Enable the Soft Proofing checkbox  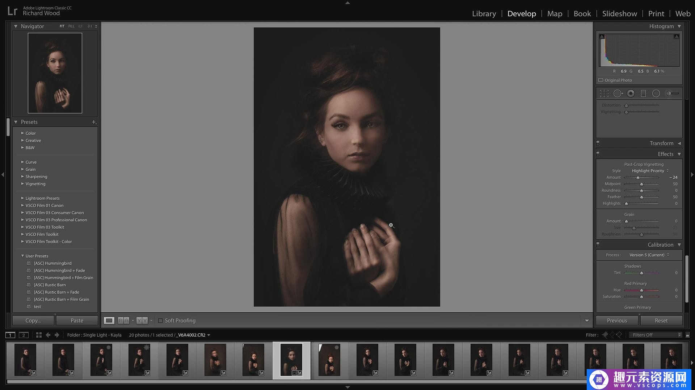160,321
